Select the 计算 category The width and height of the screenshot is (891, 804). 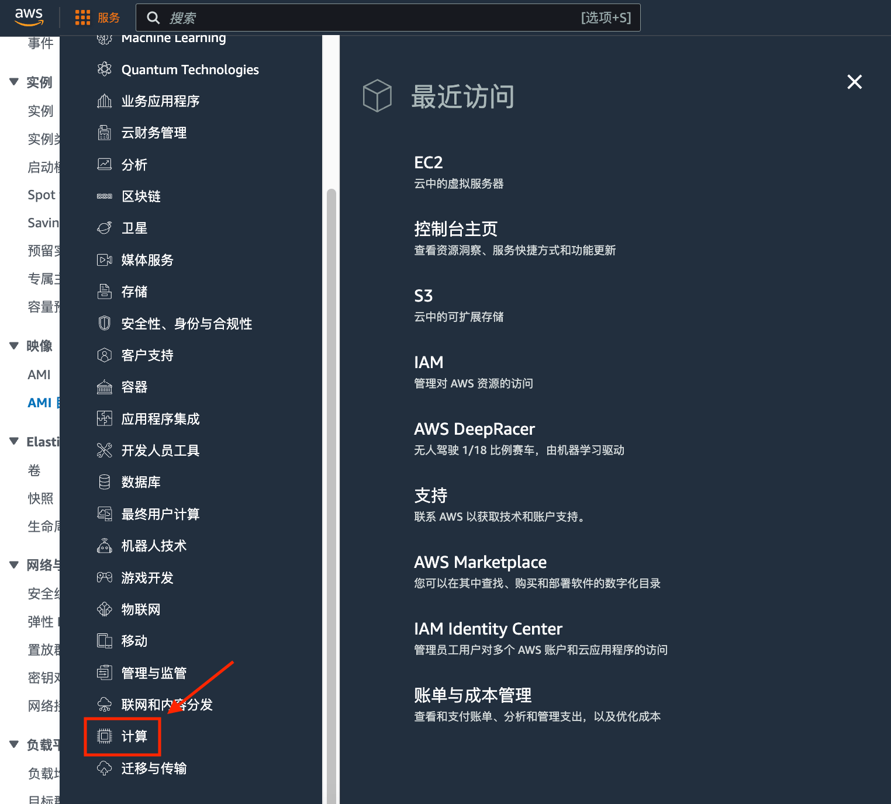(134, 736)
